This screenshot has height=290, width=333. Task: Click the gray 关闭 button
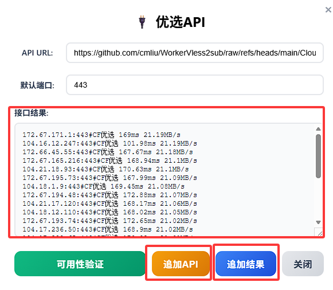pos(303,264)
